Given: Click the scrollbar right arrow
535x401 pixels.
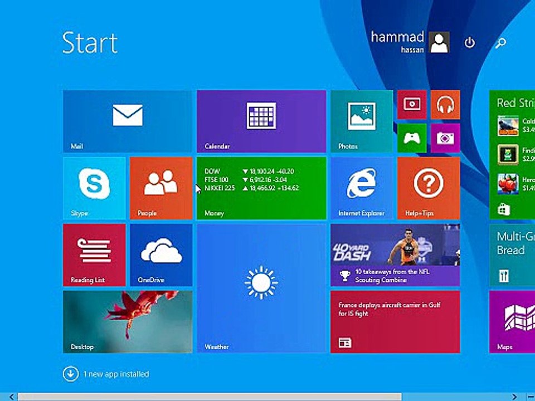Looking at the screenshot, I should point(514,397).
